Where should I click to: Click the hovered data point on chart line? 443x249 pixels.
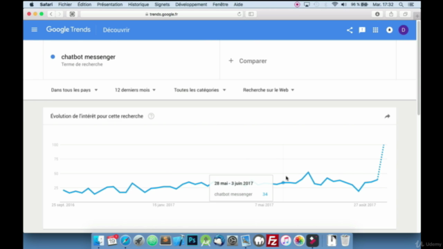[283, 183]
